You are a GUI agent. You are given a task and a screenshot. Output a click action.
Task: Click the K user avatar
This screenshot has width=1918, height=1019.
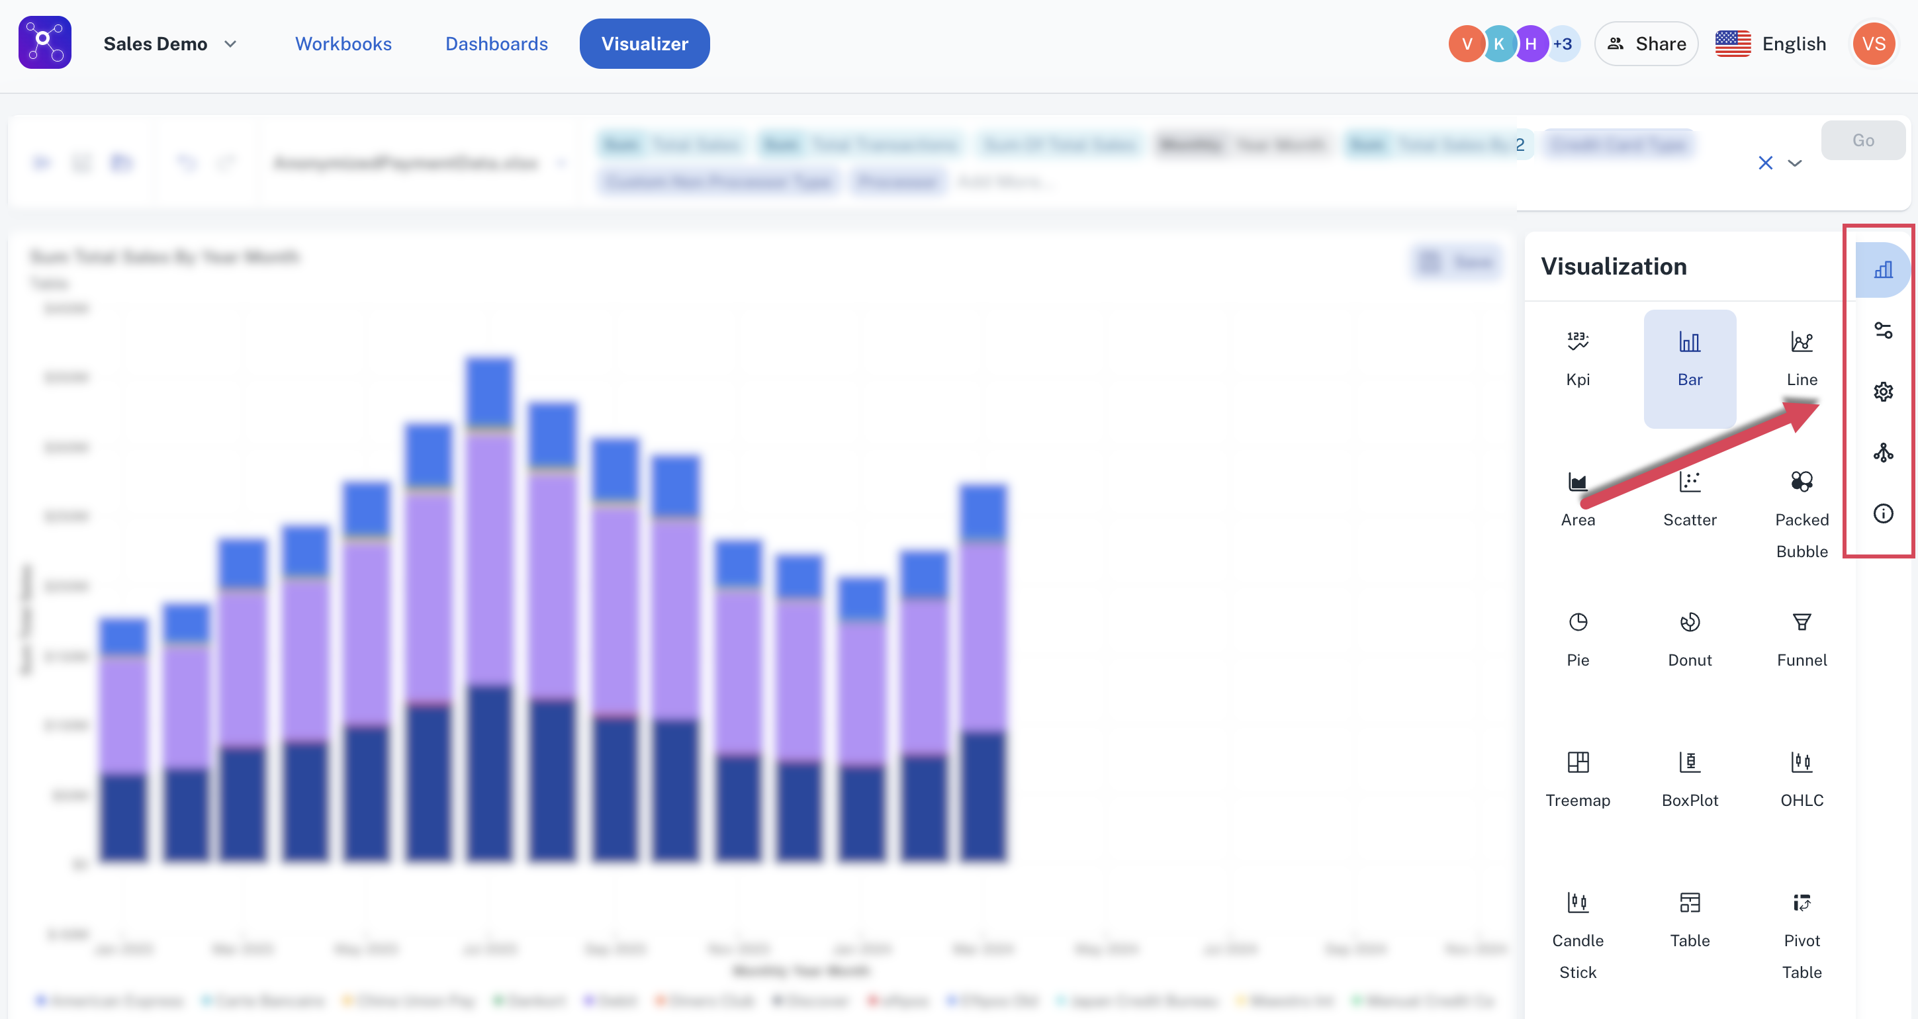click(x=1499, y=44)
